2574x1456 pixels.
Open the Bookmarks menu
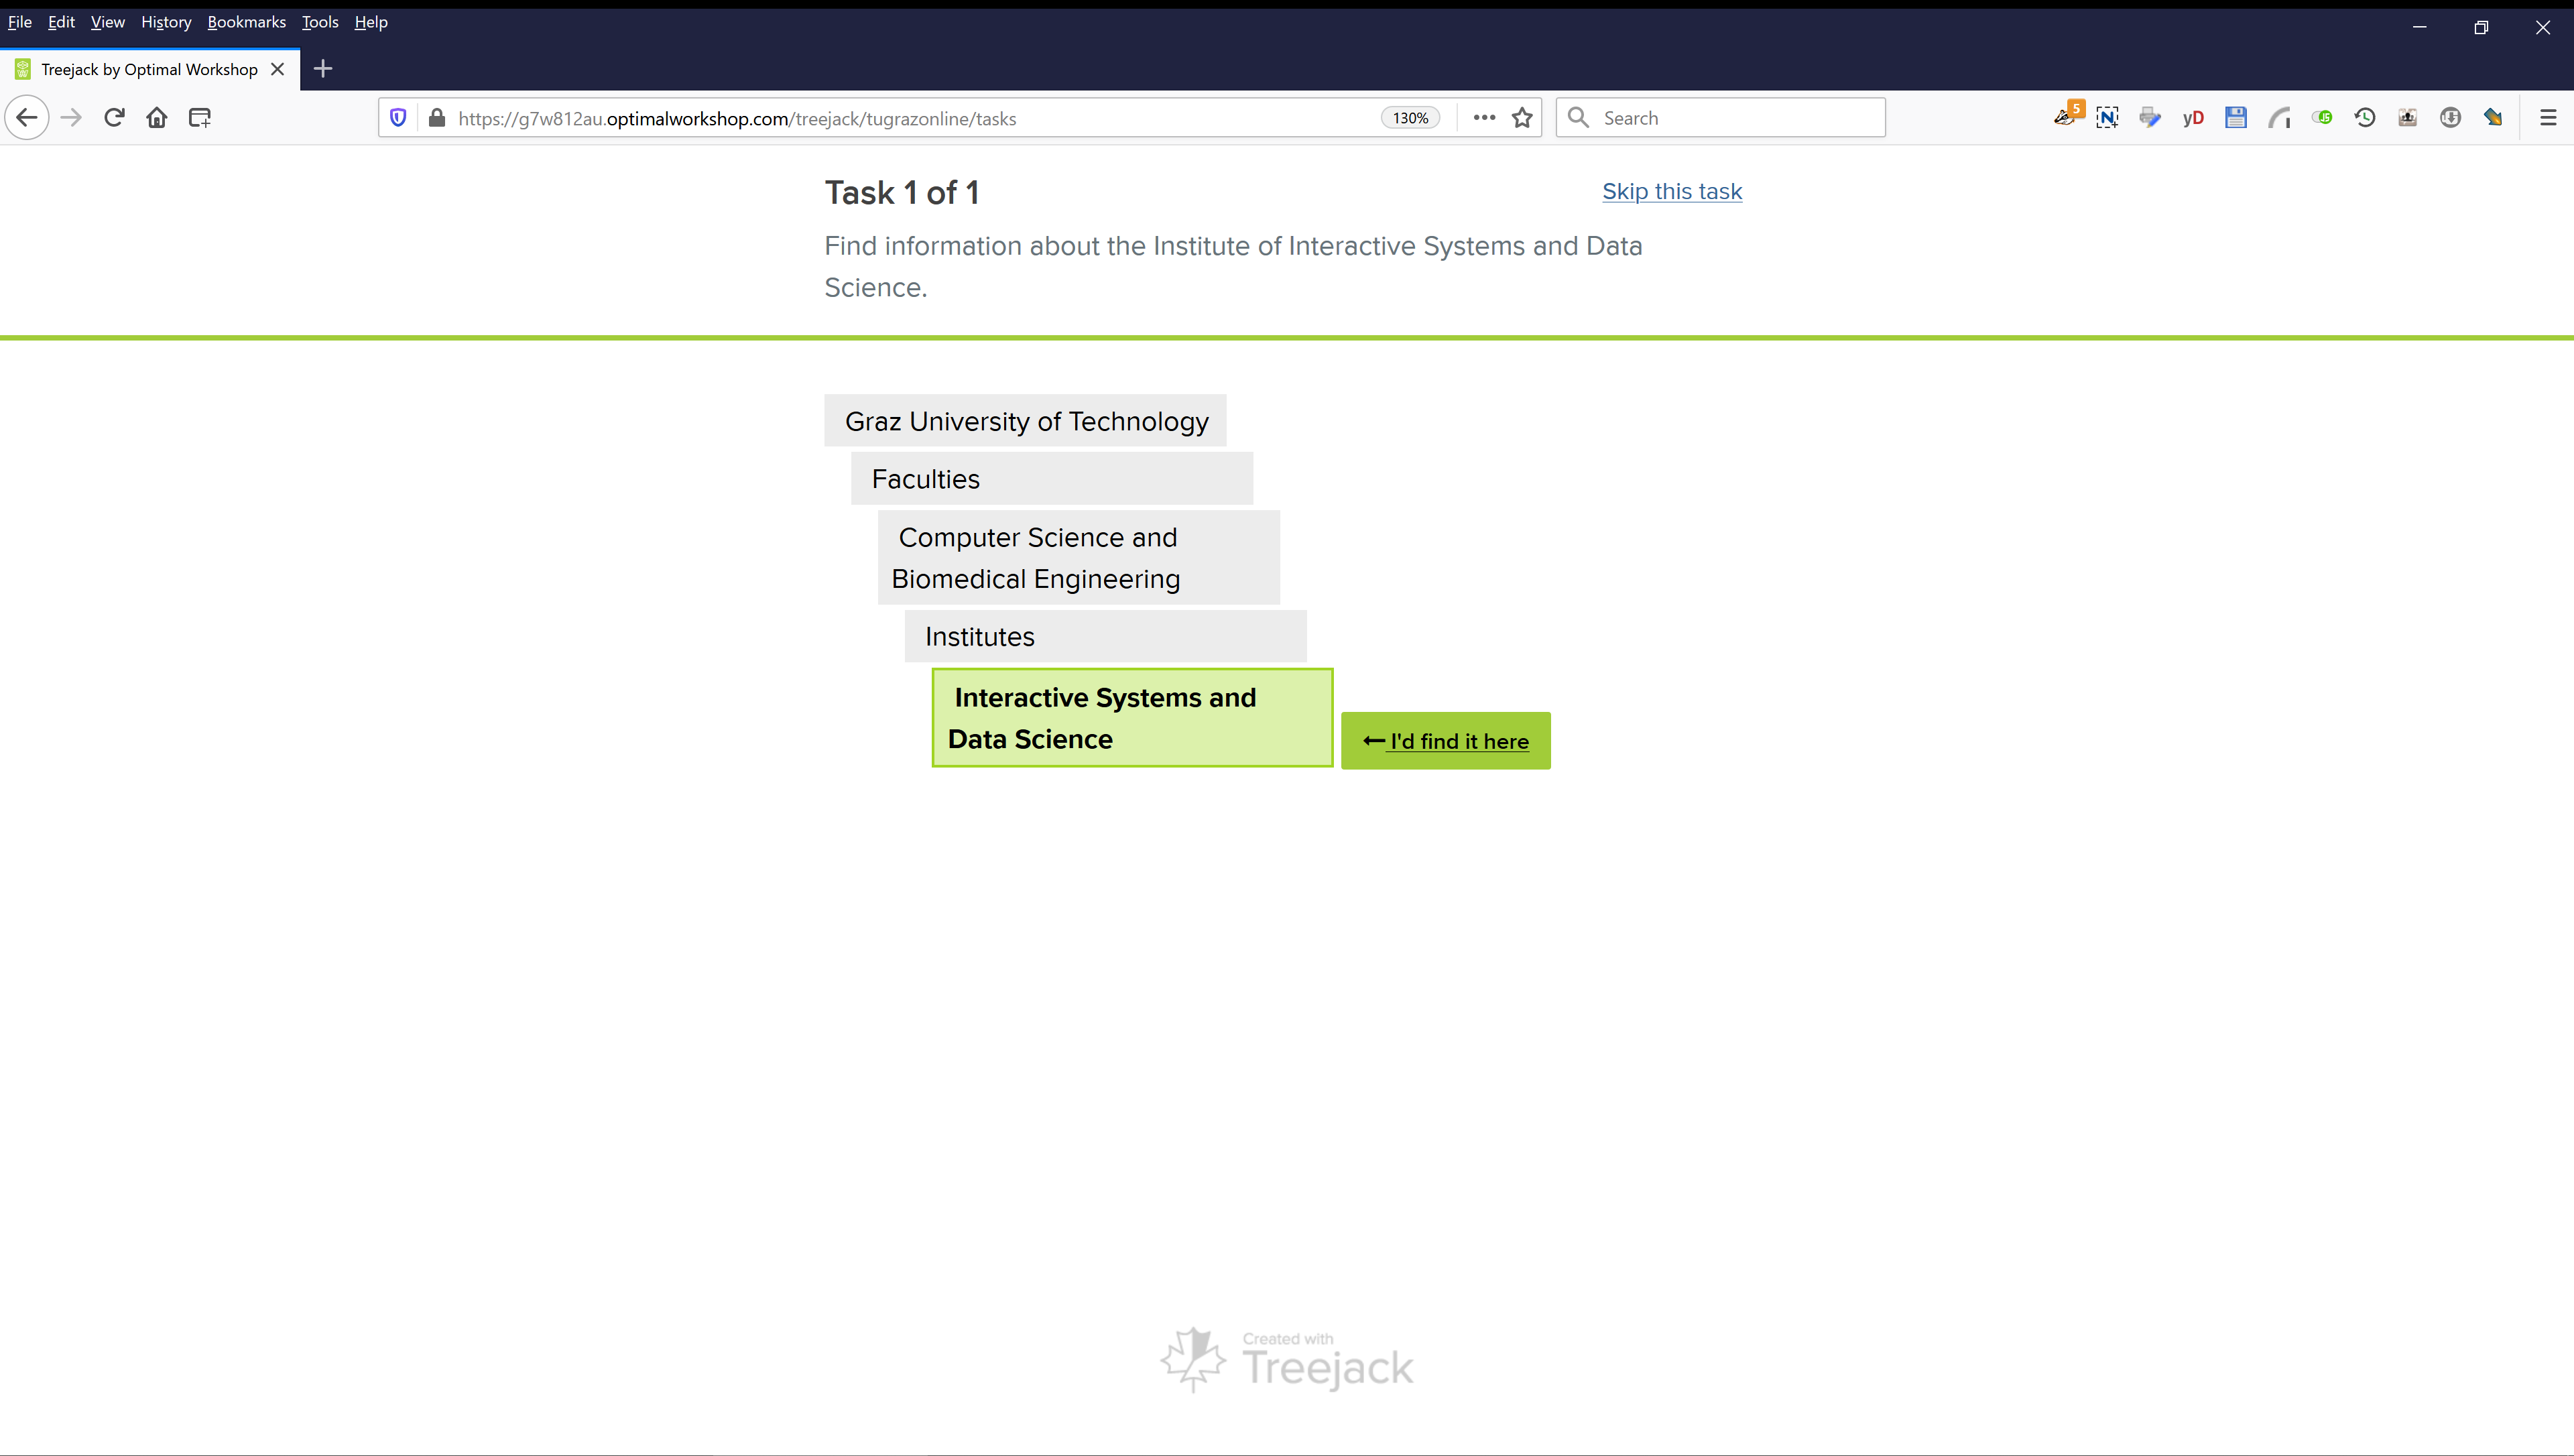(x=246, y=22)
